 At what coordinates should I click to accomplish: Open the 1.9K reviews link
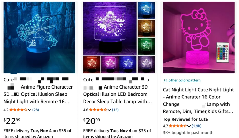tap(197, 126)
